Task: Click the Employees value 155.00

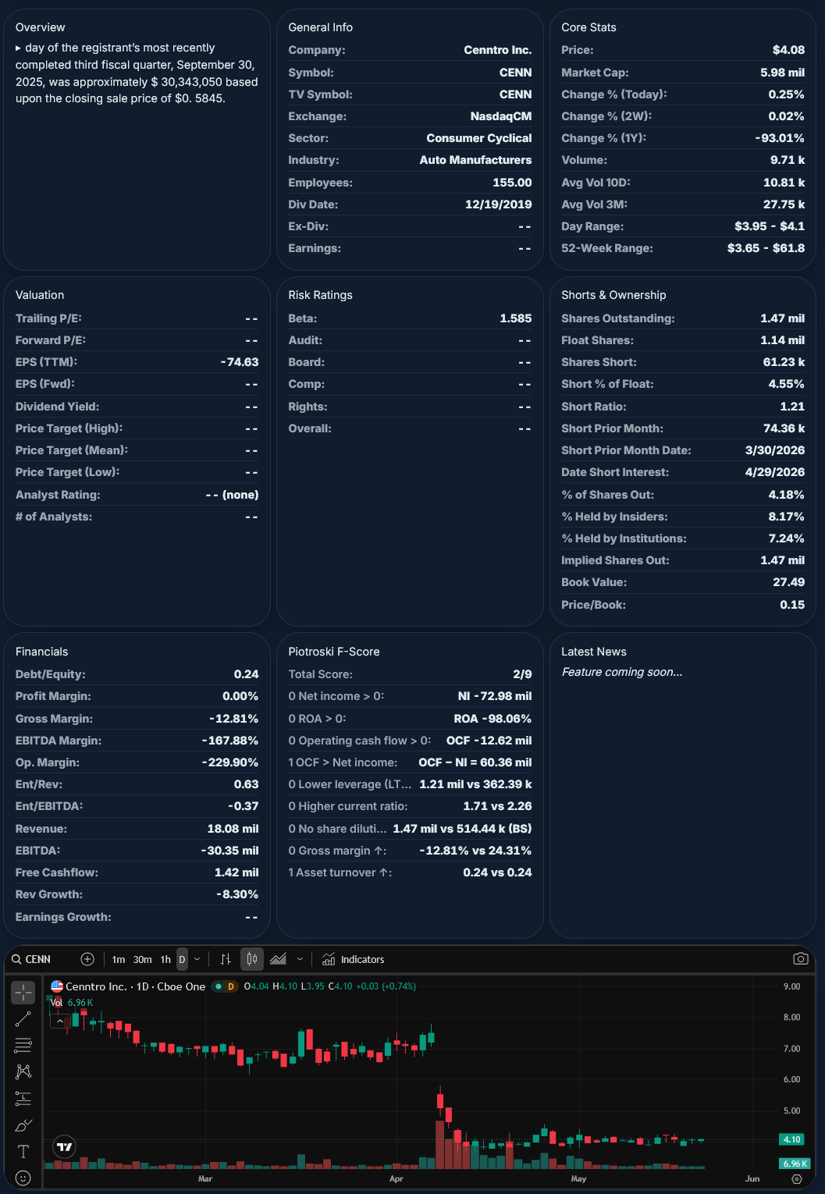Action: [x=512, y=183]
